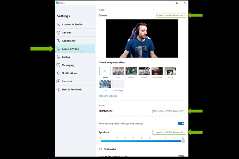This screenshot has height=159, width=239.
Task: Select None background effect
Action: pos(105,71)
